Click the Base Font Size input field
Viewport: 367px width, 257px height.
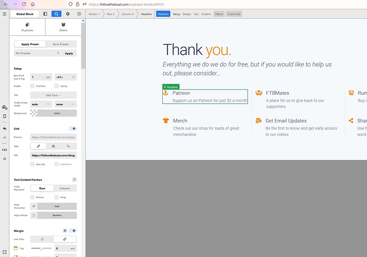pyautogui.click(x=37, y=77)
